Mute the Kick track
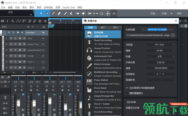This screenshot has height=116, width=188. (11, 38)
